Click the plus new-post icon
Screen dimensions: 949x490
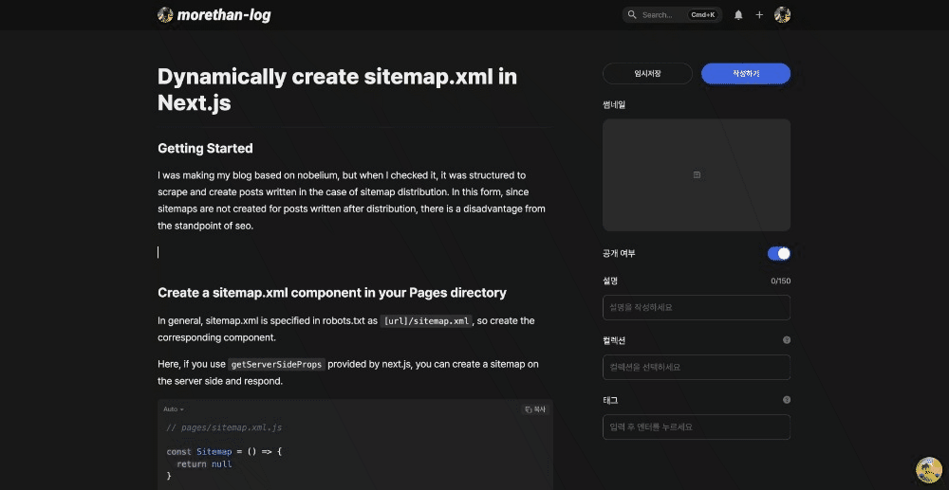[x=759, y=14]
